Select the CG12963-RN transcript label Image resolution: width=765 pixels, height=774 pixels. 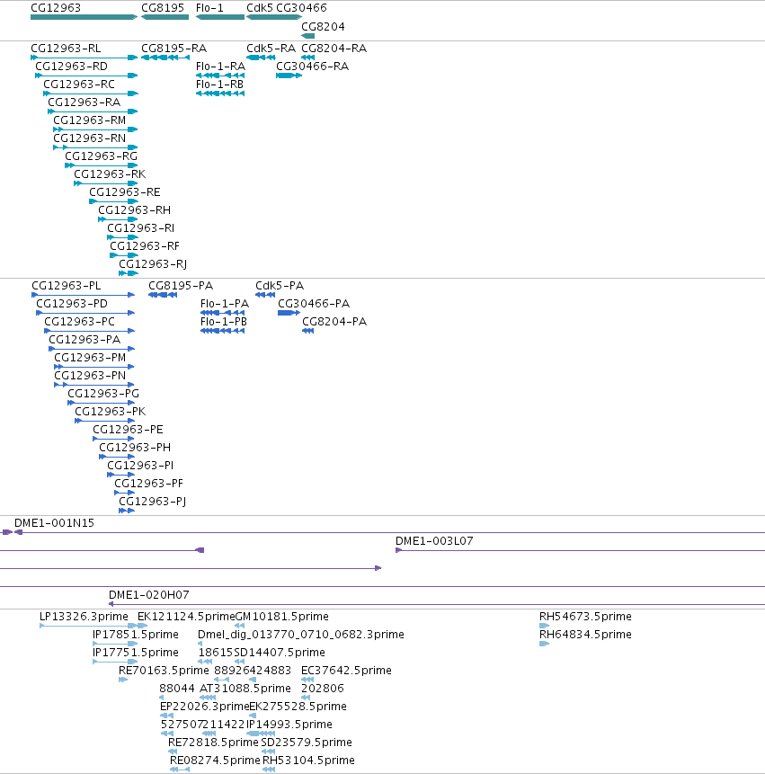(89, 138)
